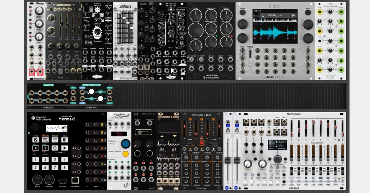Select Hermod track number 5 button
370x193 pixels.
36,167
